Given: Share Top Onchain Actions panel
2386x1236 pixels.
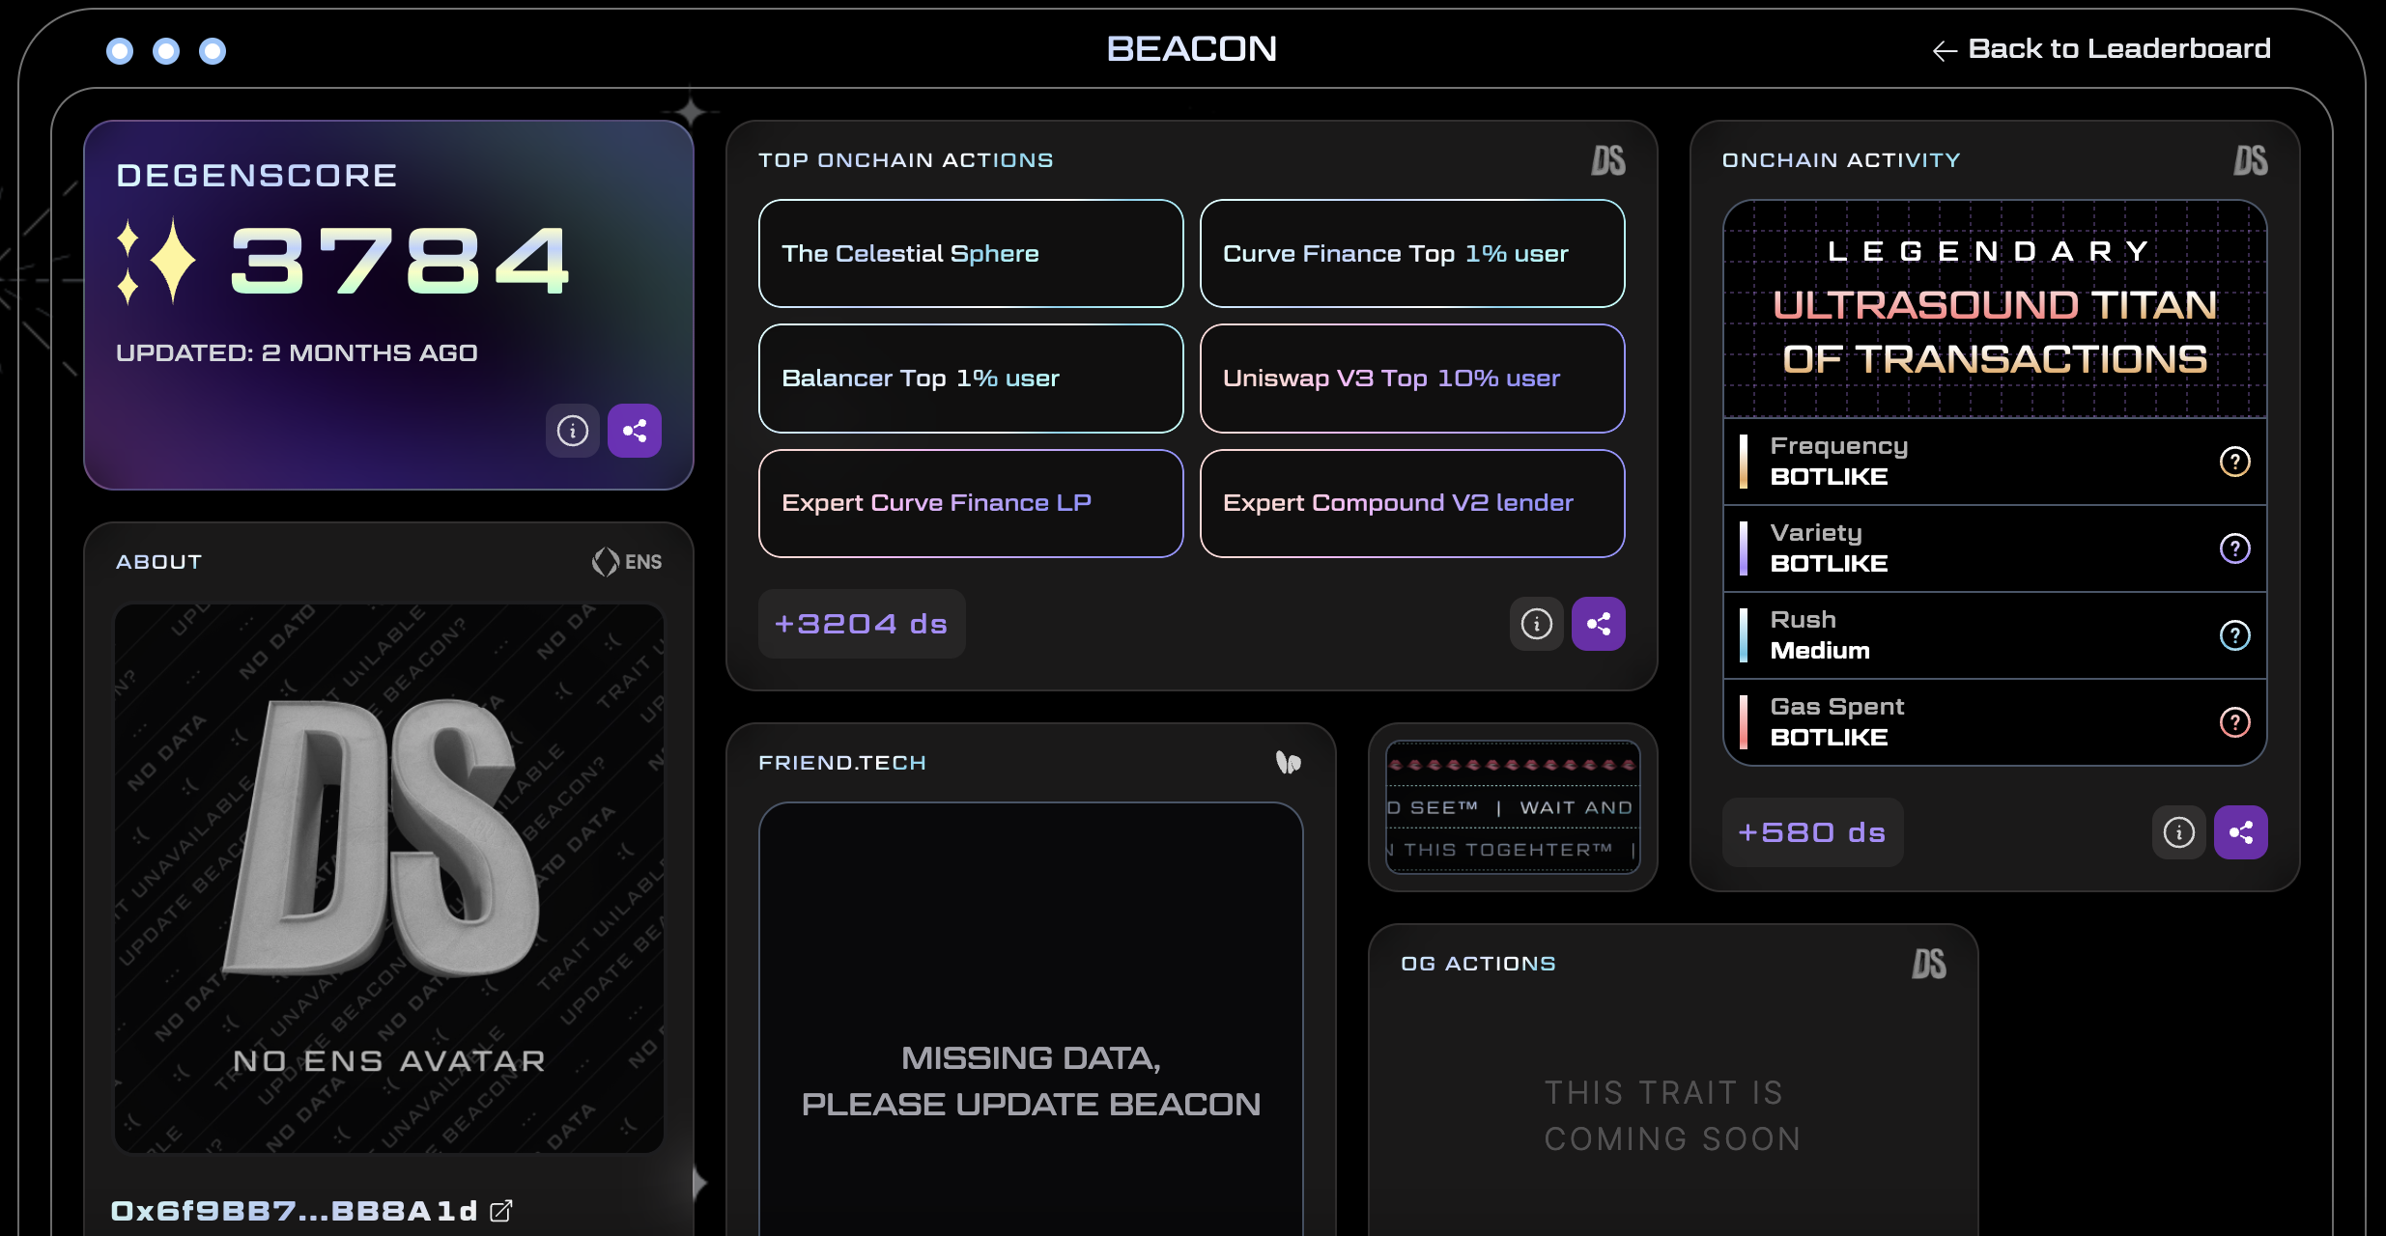Looking at the screenshot, I should (x=1598, y=624).
